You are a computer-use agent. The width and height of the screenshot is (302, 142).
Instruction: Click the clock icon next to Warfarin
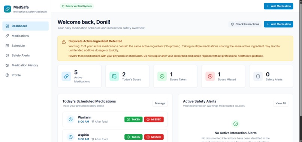(71, 119)
